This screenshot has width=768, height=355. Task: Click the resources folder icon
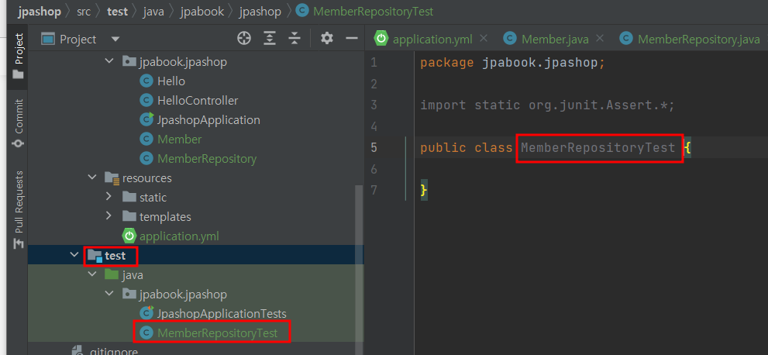tap(112, 179)
